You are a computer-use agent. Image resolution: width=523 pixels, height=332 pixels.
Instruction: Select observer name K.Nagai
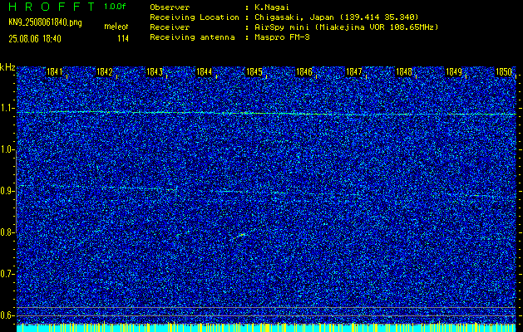272,7
